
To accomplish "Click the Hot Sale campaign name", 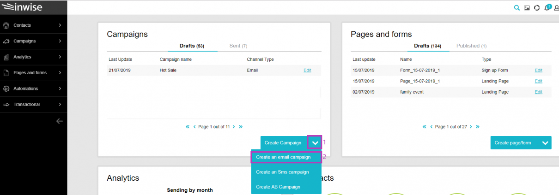I will (x=168, y=71).
